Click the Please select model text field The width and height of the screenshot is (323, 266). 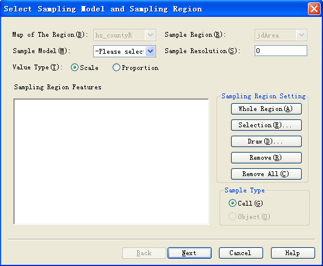[120, 51]
